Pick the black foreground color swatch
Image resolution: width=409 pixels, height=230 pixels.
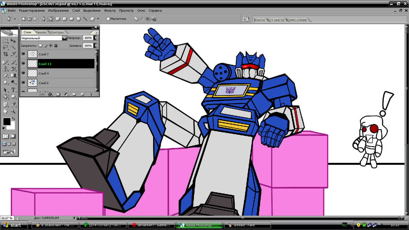(6, 122)
